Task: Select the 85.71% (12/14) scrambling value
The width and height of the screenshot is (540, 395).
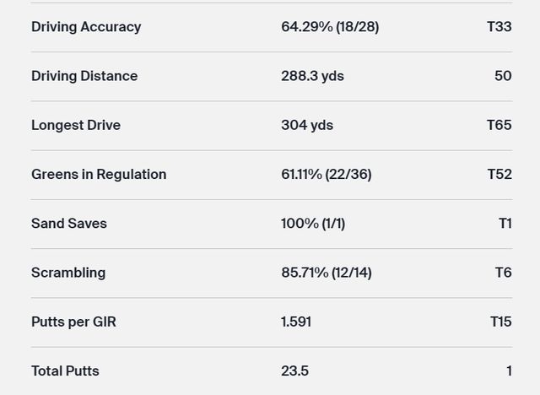Action: coord(327,273)
